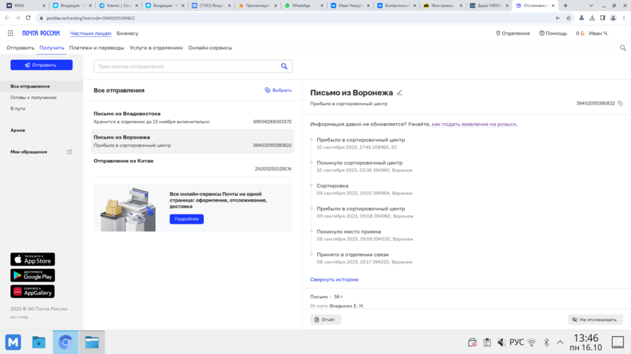This screenshot has width=631, height=354.
Task: Bookmark this page star icon
Action: (x=569, y=18)
